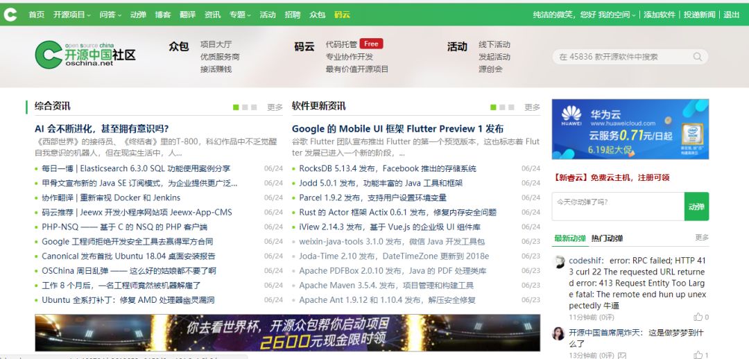Open the 动弹 nav item
The width and height of the screenshot is (749, 359).
(138, 15)
